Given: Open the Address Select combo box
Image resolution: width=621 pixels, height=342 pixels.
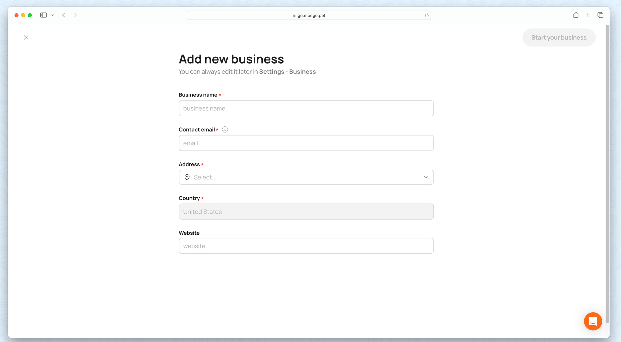Looking at the screenshot, I should click(306, 177).
